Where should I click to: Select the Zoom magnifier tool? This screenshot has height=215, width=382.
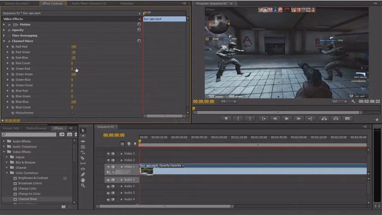point(83,186)
